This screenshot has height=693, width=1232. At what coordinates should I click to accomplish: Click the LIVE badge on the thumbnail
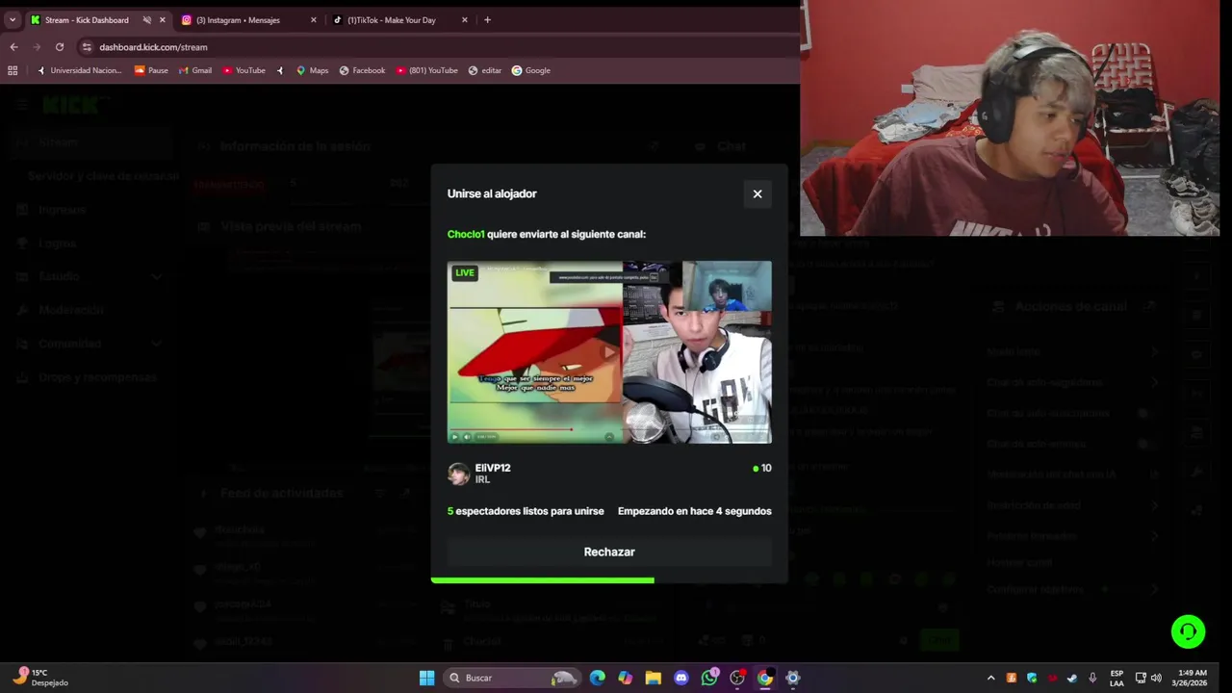pos(465,273)
